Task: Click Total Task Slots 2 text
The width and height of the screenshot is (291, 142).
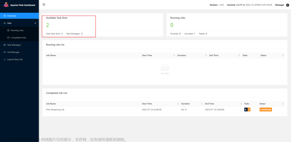Action: [54, 34]
